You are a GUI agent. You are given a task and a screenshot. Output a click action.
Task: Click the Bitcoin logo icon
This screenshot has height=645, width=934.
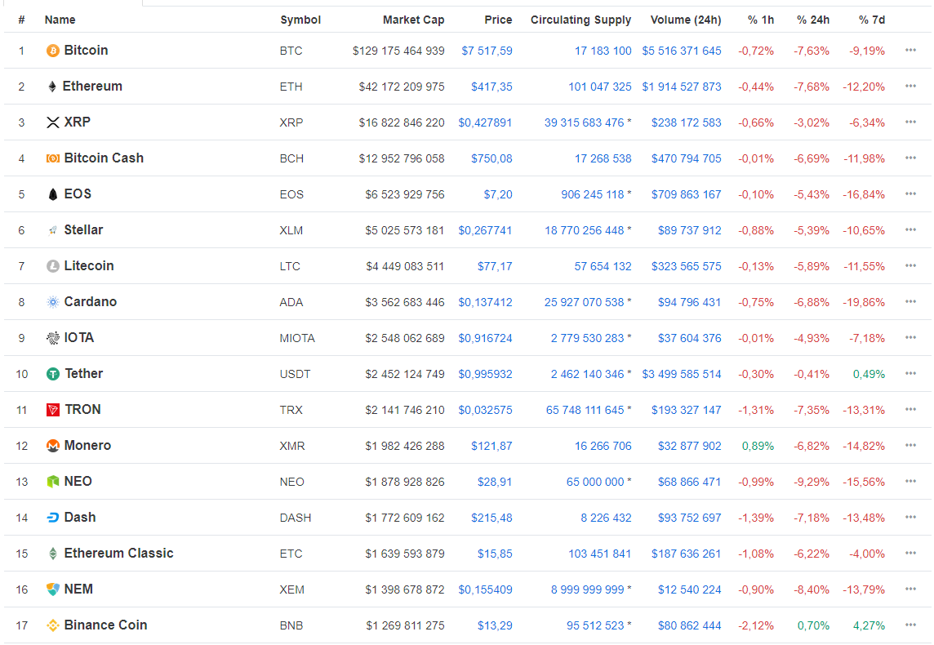(x=53, y=51)
